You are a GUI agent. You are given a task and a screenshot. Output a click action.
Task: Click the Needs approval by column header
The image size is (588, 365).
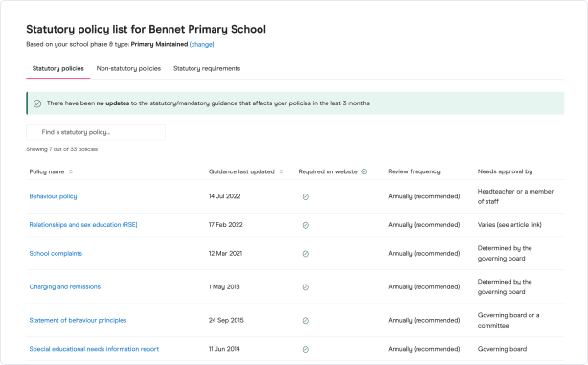click(505, 171)
